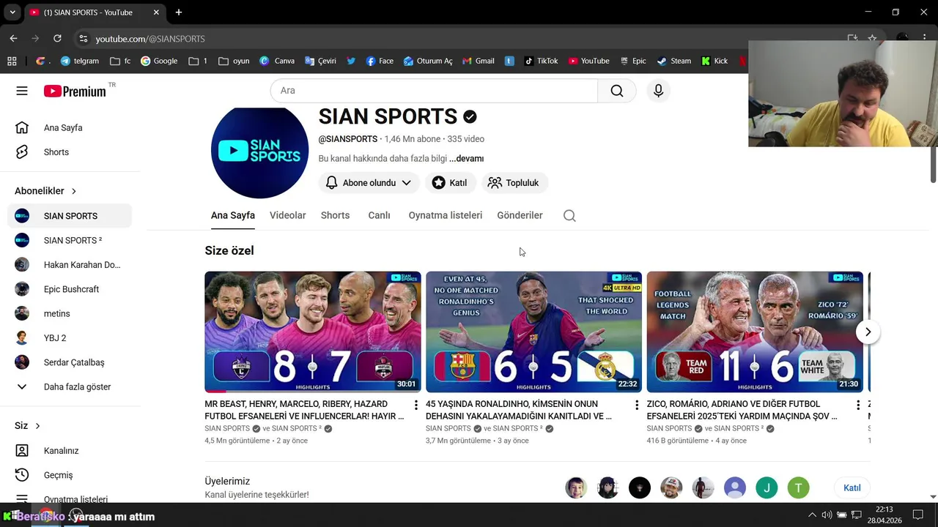
Task: Open Chrome apps grid icon
Action: pos(12,61)
